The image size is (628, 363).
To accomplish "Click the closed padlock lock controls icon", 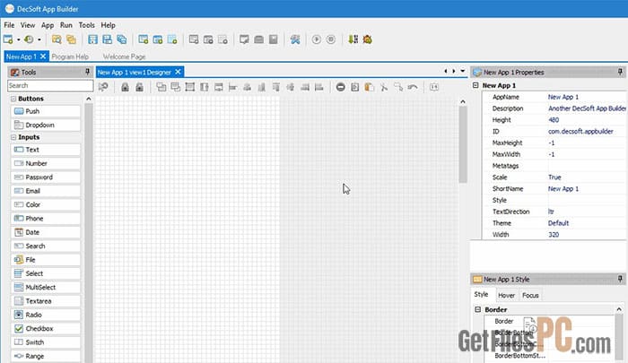I will 125,87.
